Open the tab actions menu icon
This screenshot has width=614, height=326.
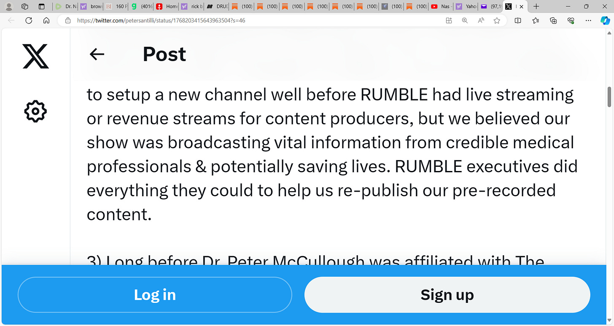point(41,6)
